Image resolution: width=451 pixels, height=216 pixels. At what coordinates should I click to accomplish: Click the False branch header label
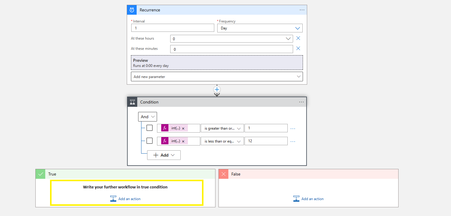236,174
